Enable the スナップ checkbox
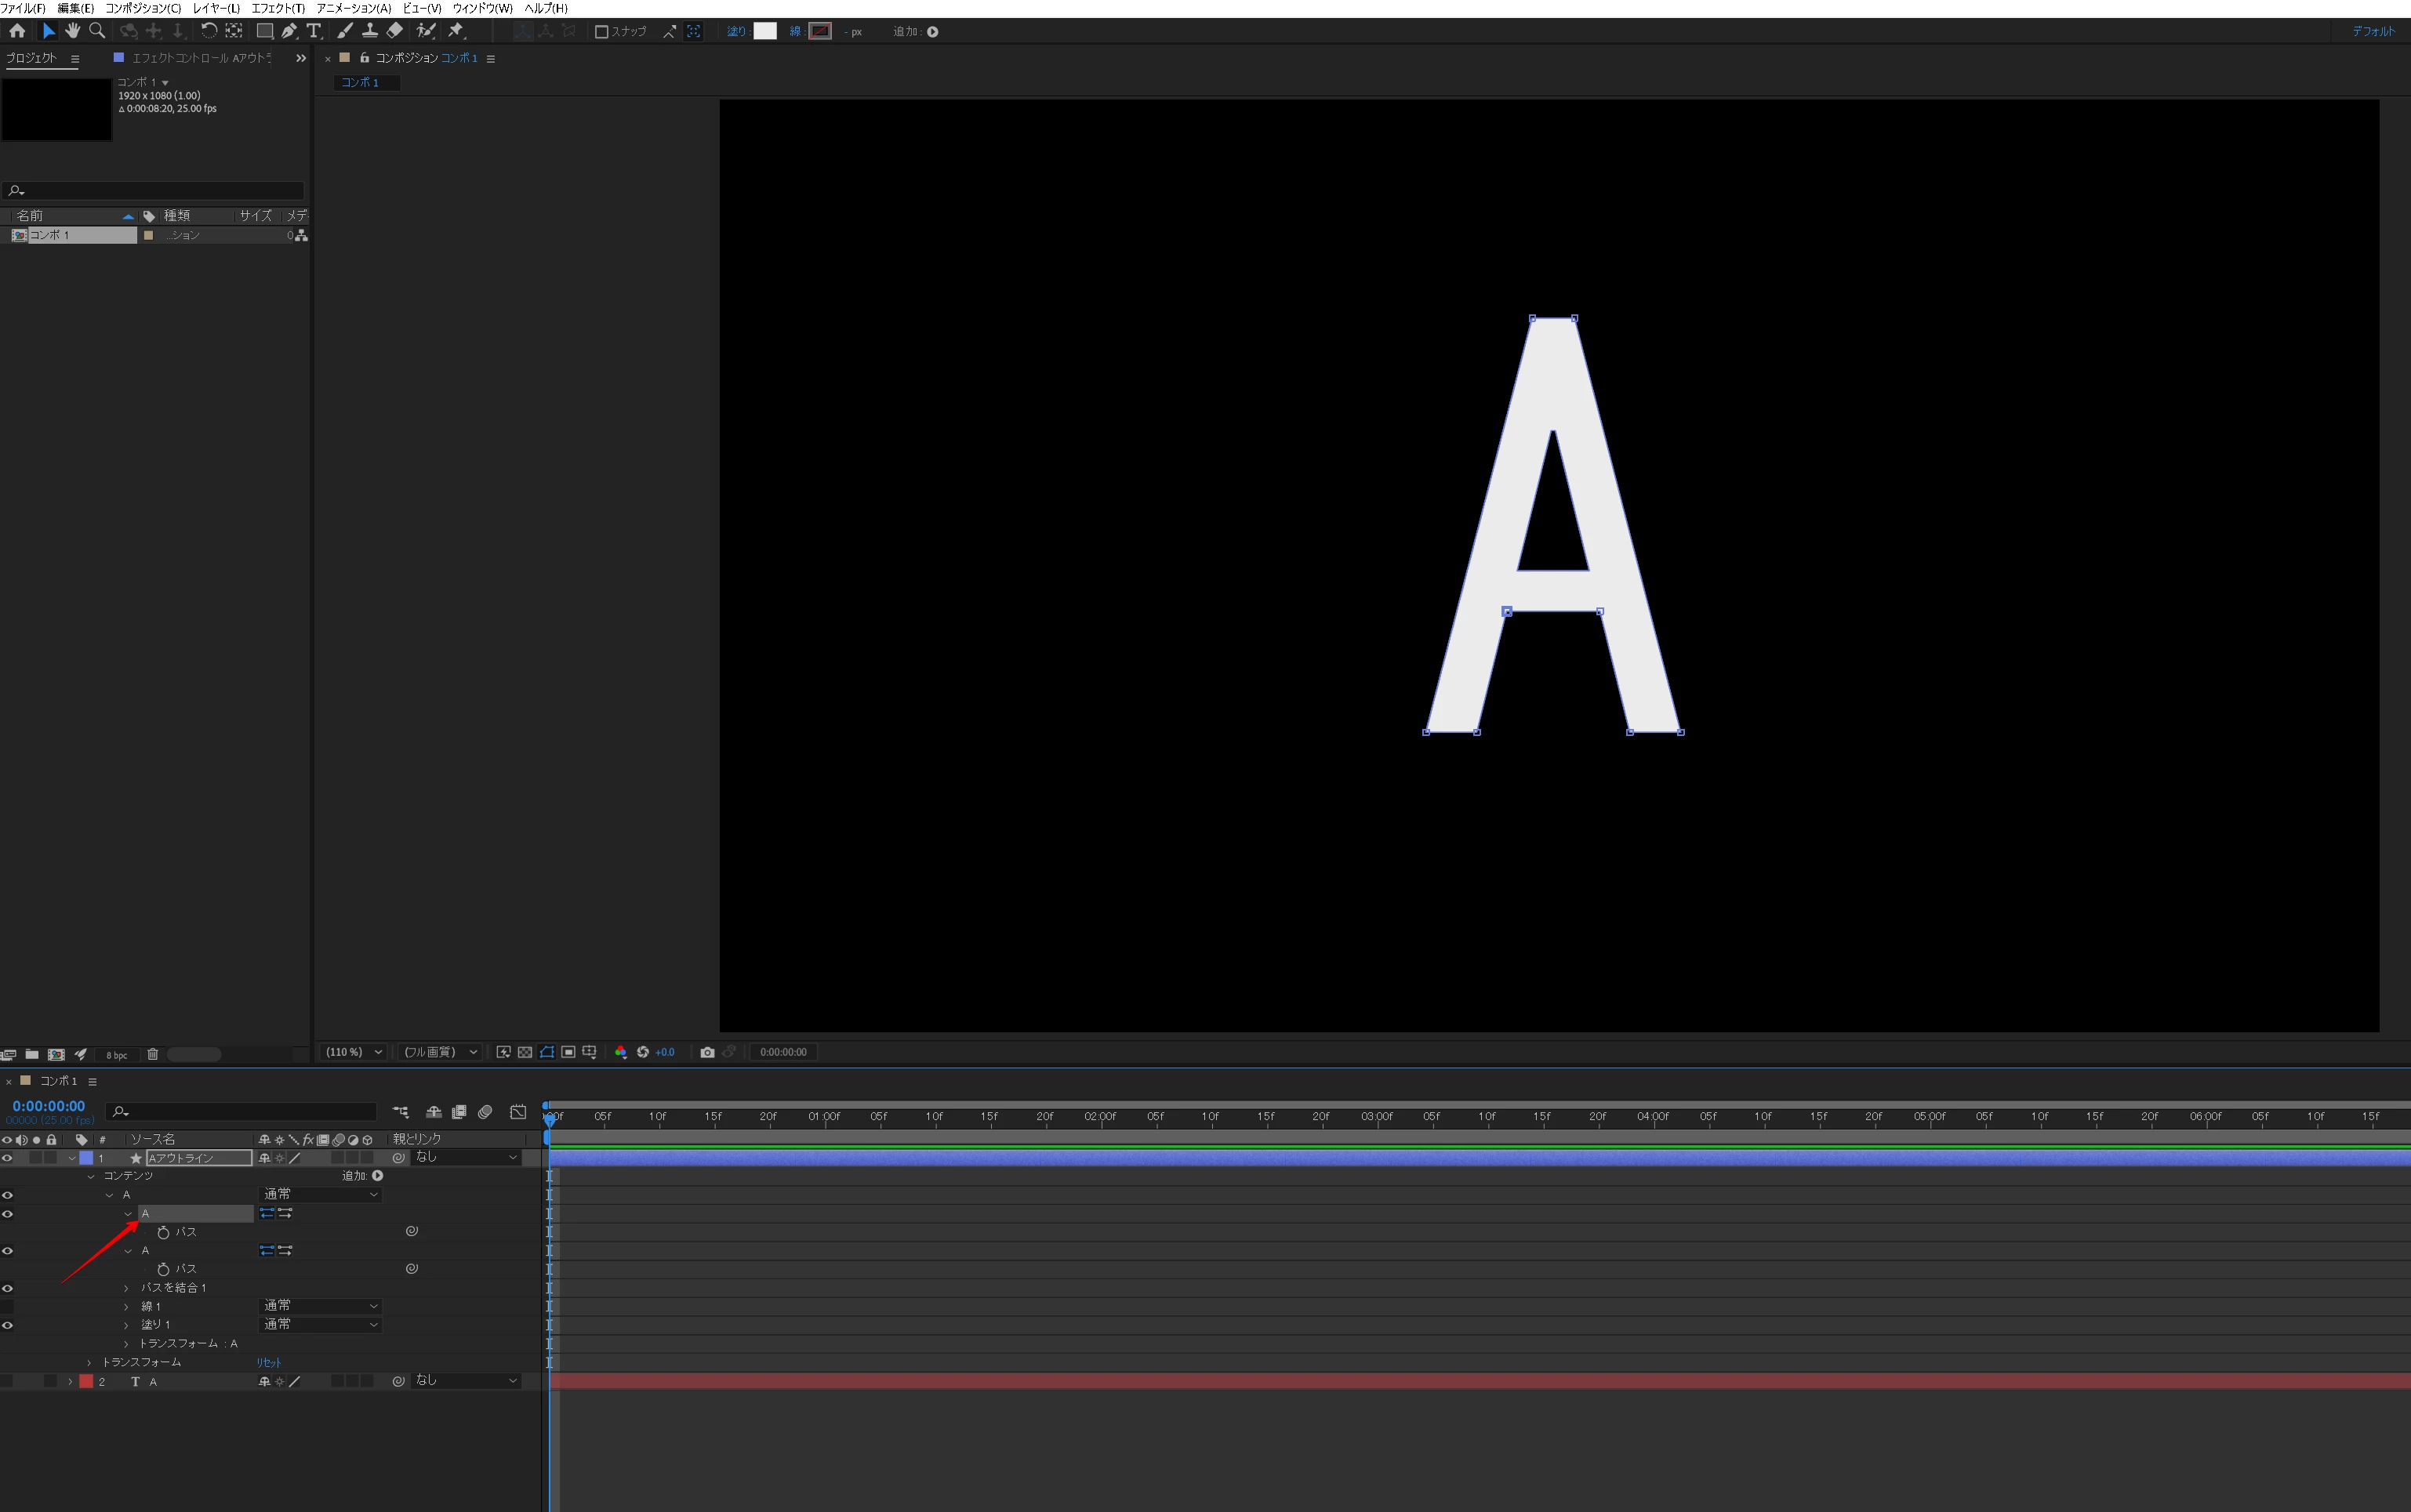The height and width of the screenshot is (1512, 2411). click(601, 32)
